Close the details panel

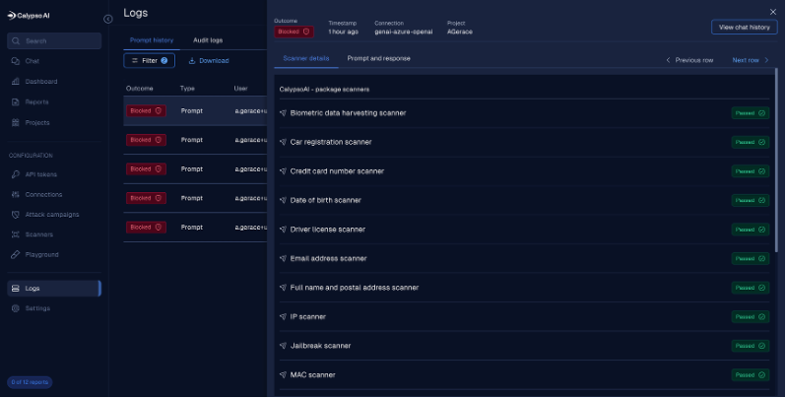(772, 12)
